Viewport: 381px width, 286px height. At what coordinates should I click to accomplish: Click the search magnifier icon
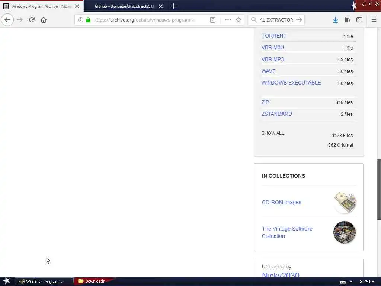pyautogui.click(x=254, y=20)
